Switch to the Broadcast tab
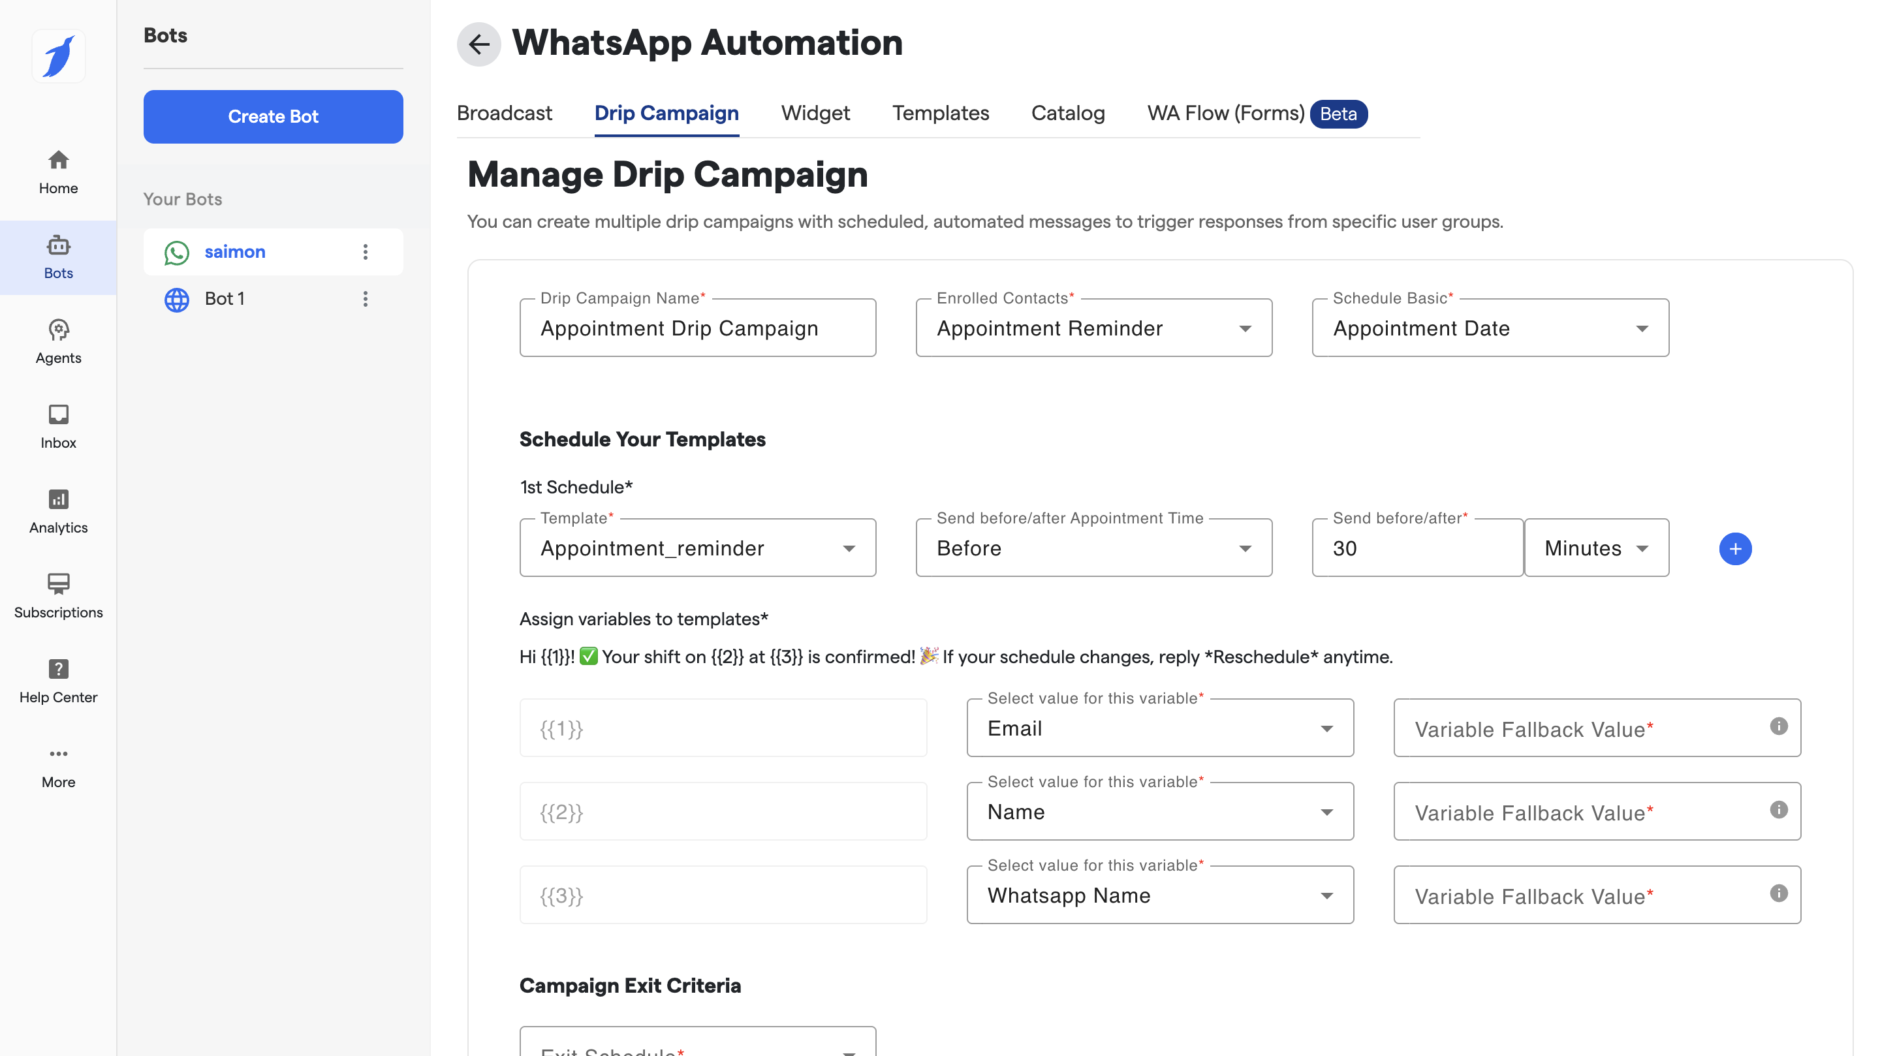 tap(505, 113)
